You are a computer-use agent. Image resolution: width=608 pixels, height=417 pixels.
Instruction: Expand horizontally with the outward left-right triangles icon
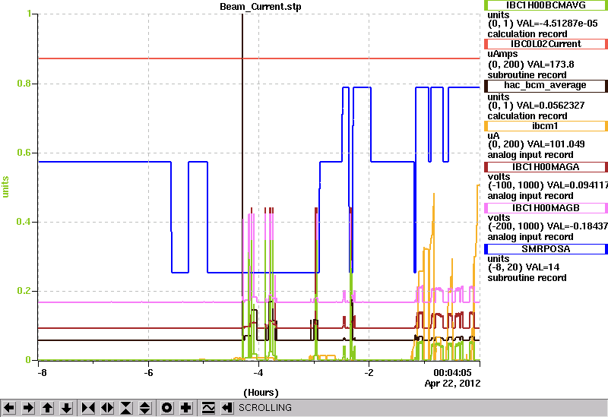pos(107,408)
